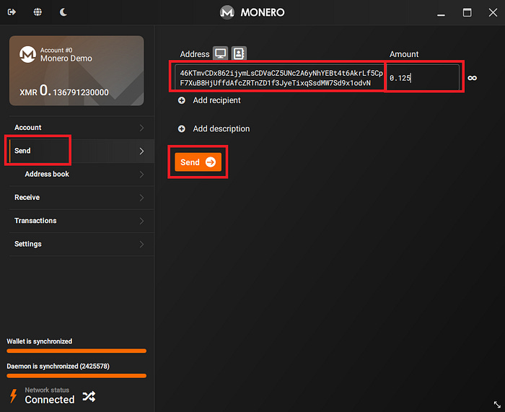The height and width of the screenshot is (412, 505).
Task: Click the Add recipient link
Action: coord(216,100)
